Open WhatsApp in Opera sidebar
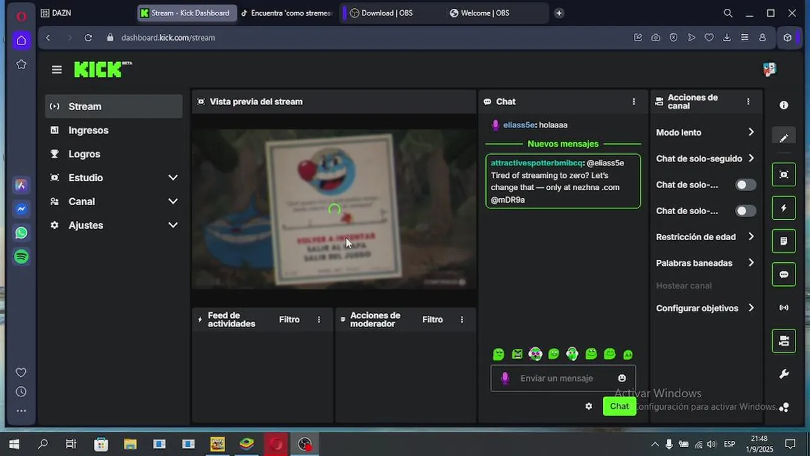 (x=22, y=233)
